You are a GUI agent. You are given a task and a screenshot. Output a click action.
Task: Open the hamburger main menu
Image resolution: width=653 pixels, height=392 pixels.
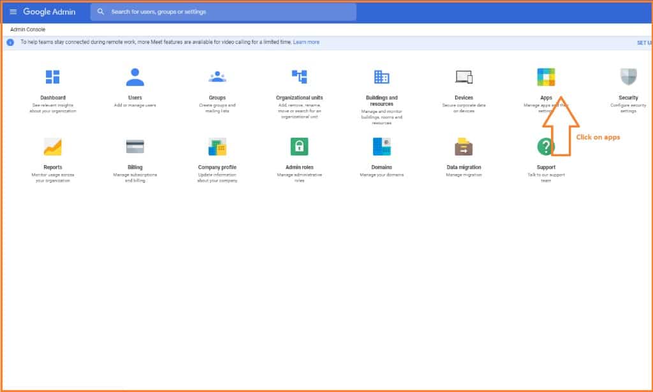[x=13, y=11]
